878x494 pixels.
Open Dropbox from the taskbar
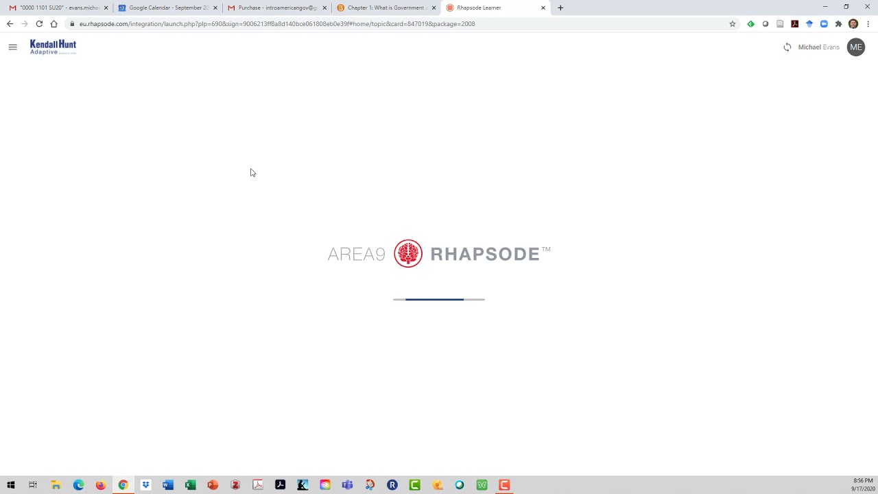(145, 485)
